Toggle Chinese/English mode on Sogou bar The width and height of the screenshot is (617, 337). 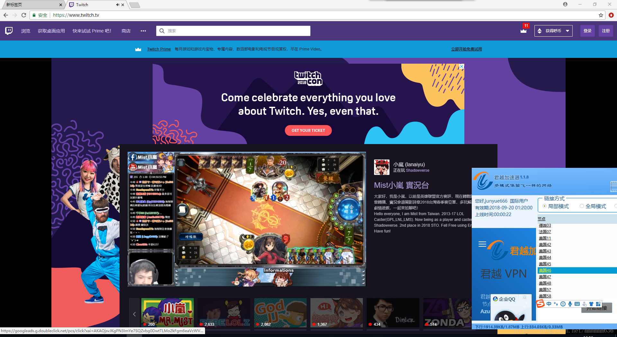[x=549, y=304]
